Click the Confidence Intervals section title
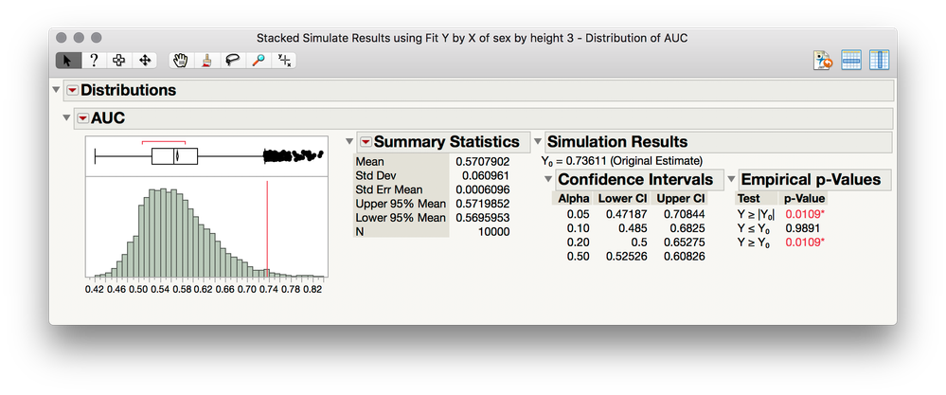946x395 pixels. [x=636, y=179]
